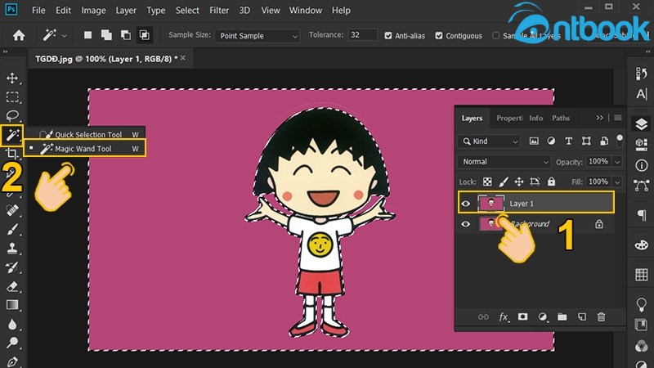Lock all layer attributes padlock
The image size is (654, 368).
coord(551,182)
